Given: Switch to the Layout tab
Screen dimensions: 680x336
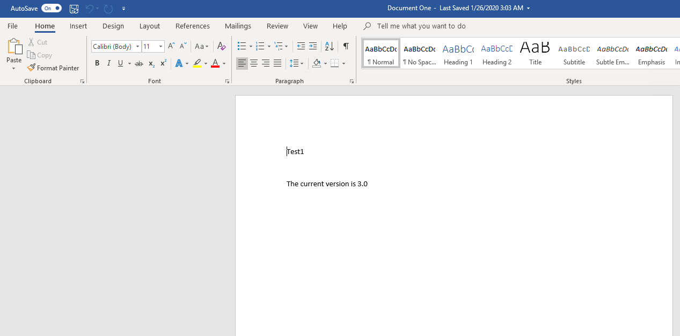Looking at the screenshot, I should click(150, 26).
